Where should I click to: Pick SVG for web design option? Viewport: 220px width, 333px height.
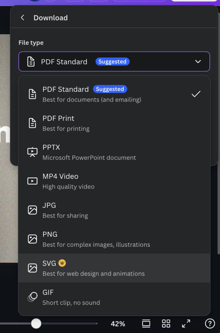(114, 268)
